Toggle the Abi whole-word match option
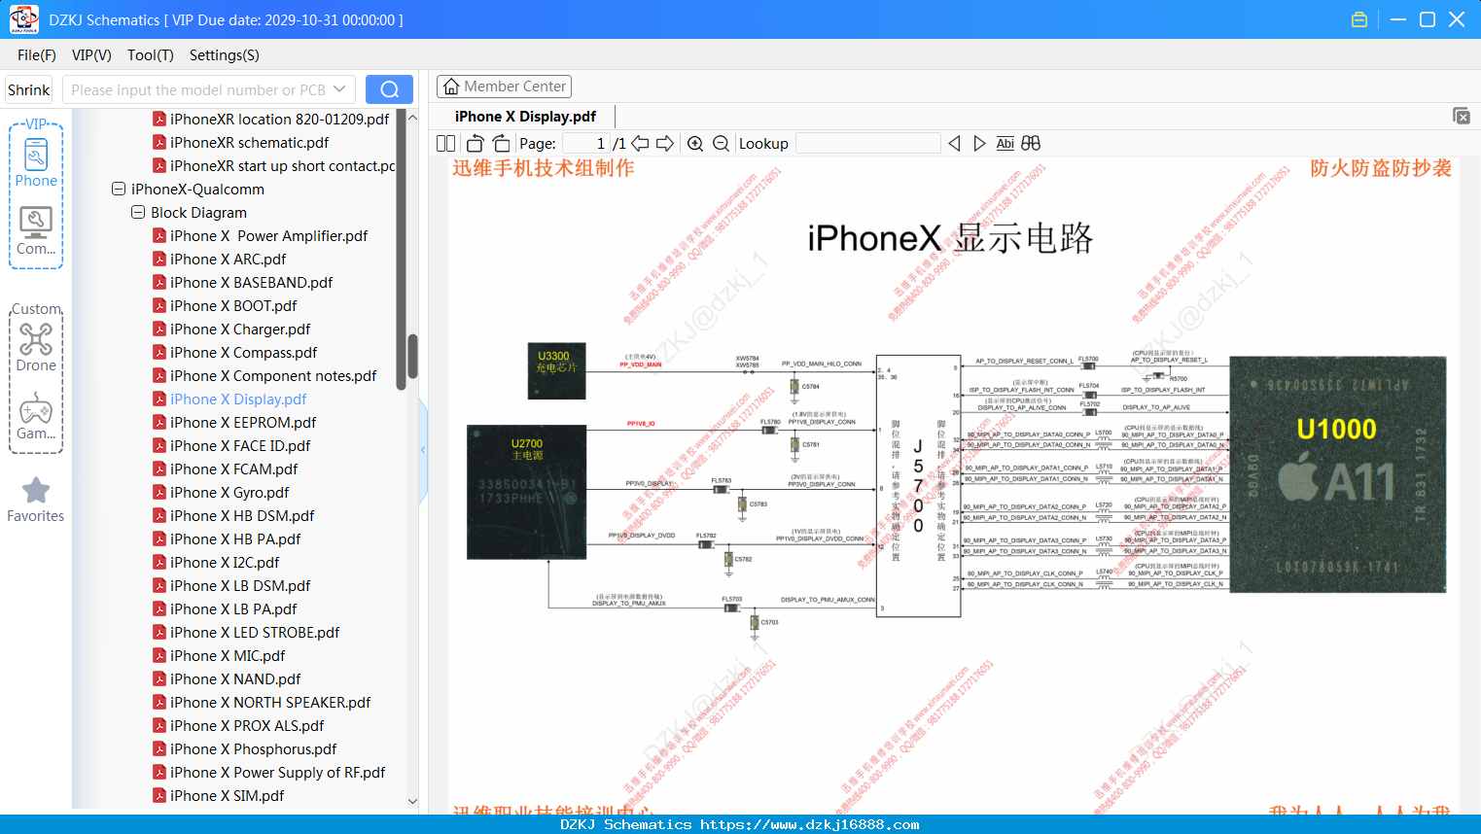 [x=1005, y=143]
